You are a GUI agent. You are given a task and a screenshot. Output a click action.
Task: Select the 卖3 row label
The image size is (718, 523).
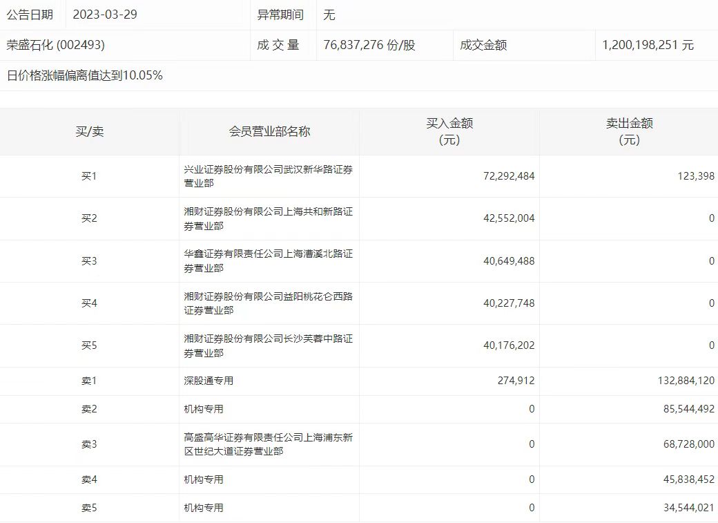(x=89, y=444)
